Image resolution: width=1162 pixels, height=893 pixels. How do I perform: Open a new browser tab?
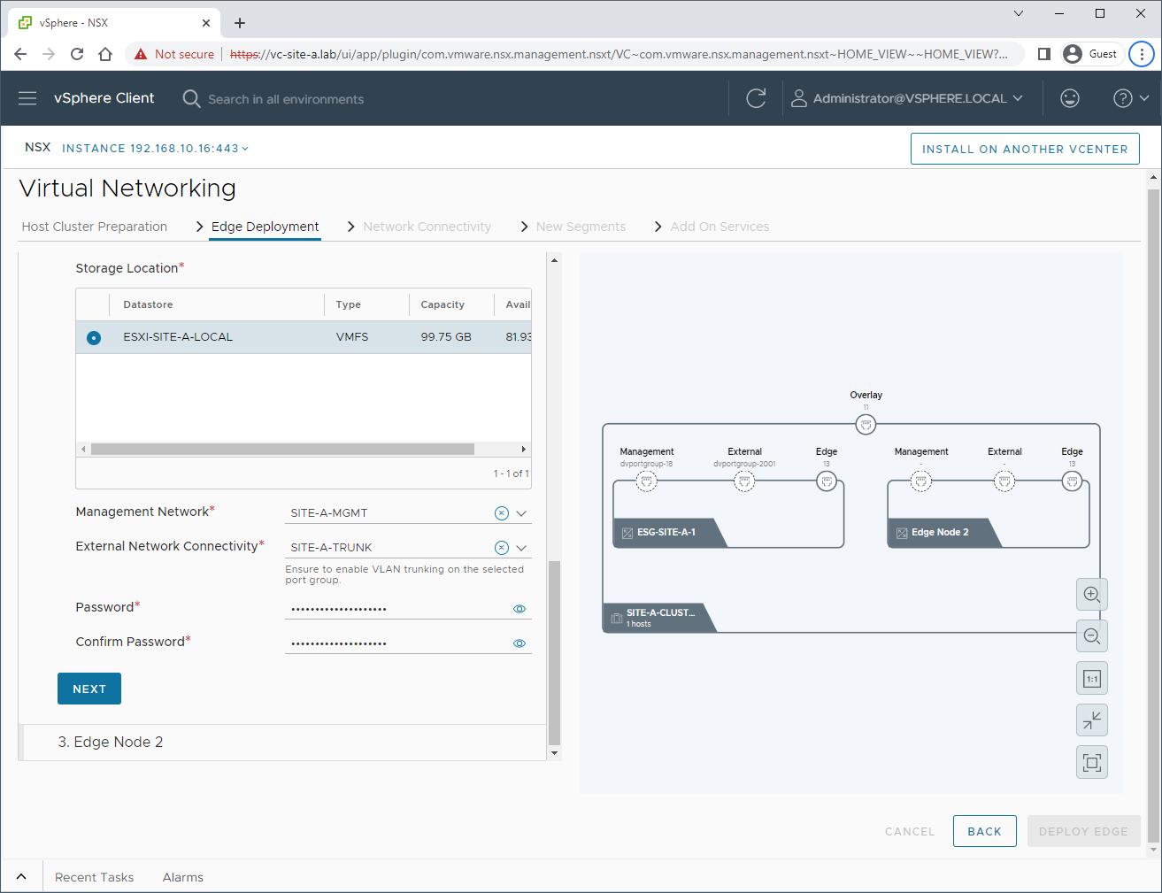(x=240, y=23)
